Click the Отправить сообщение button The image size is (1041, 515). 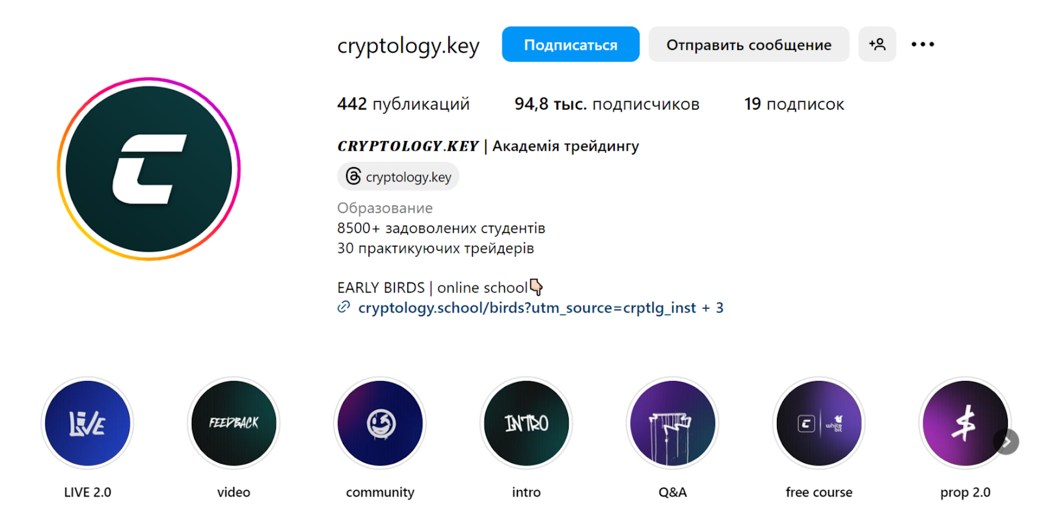(x=748, y=44)
